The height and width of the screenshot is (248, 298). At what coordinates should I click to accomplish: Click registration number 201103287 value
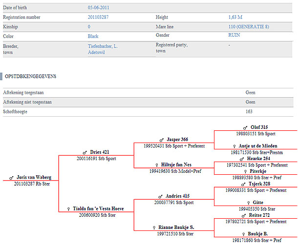(98, 17)
